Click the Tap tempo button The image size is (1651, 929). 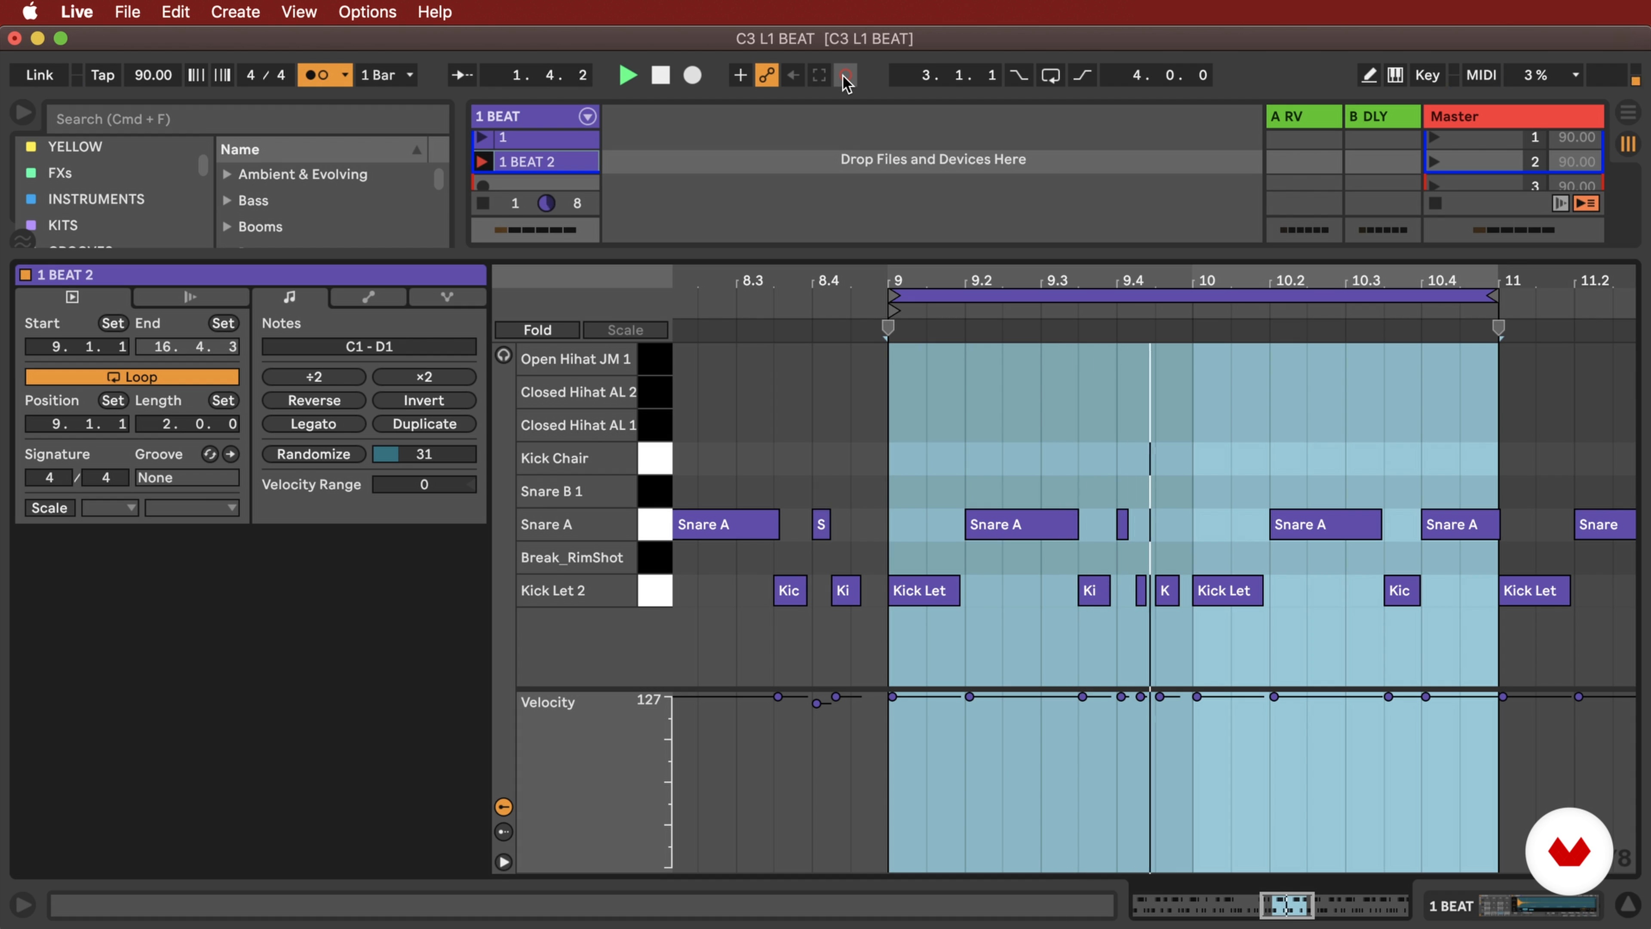(103, 75)
